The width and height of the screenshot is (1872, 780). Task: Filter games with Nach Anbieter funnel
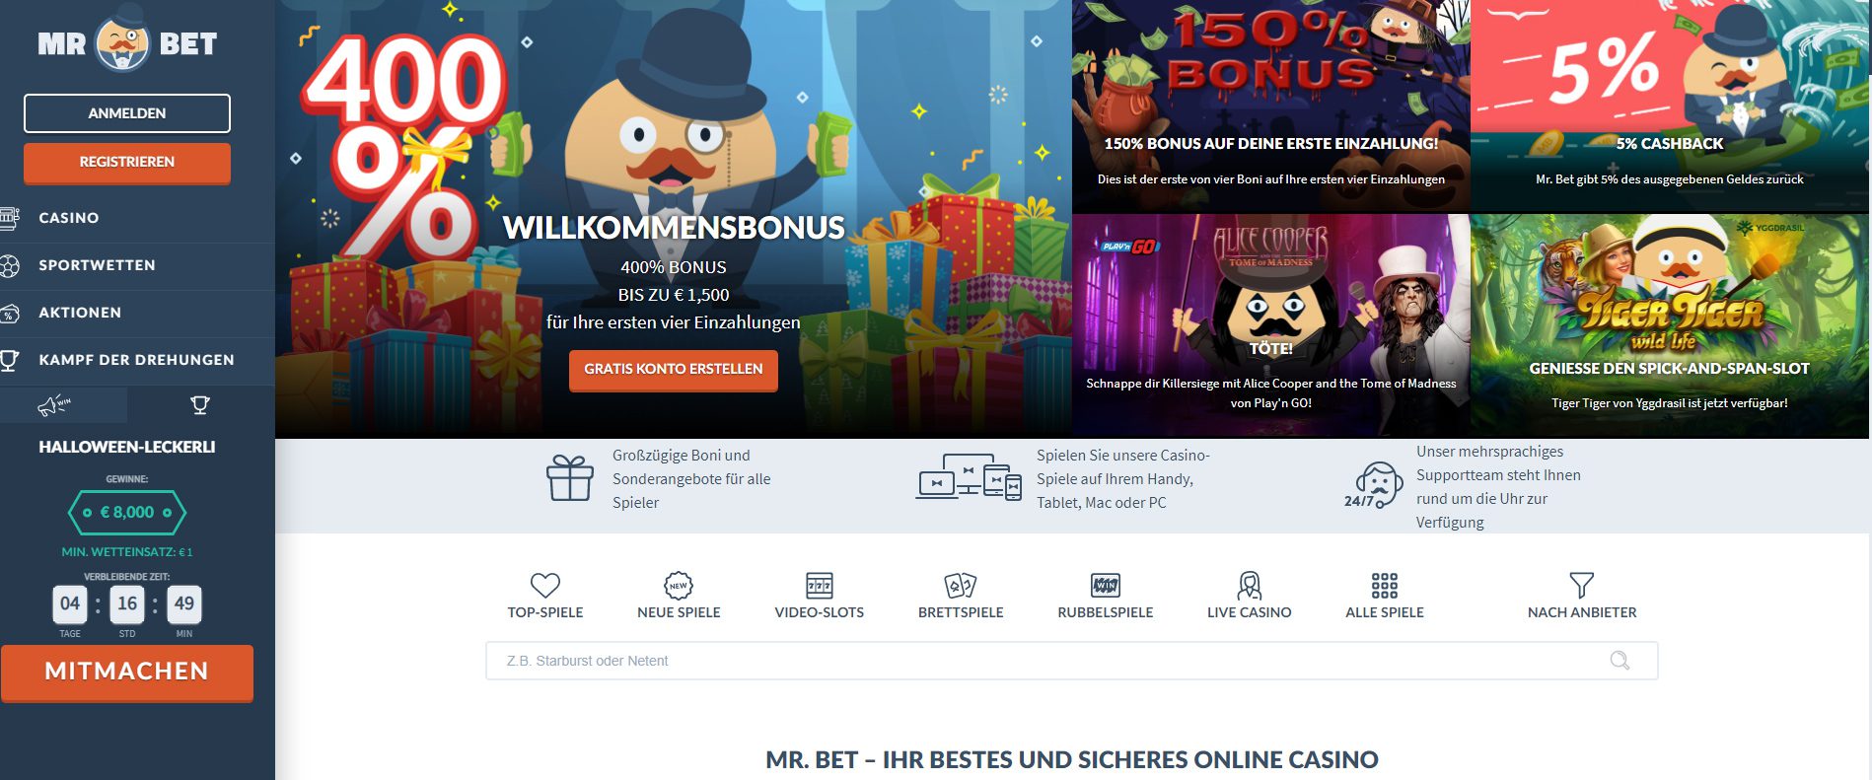(x=1582, y=585)
